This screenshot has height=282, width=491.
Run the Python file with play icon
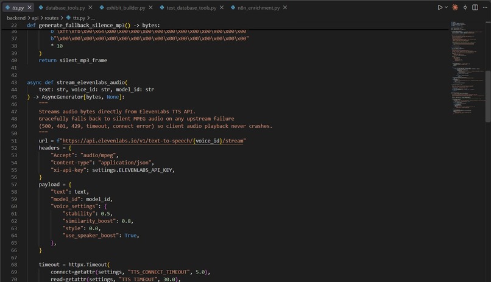pos(440,7)
